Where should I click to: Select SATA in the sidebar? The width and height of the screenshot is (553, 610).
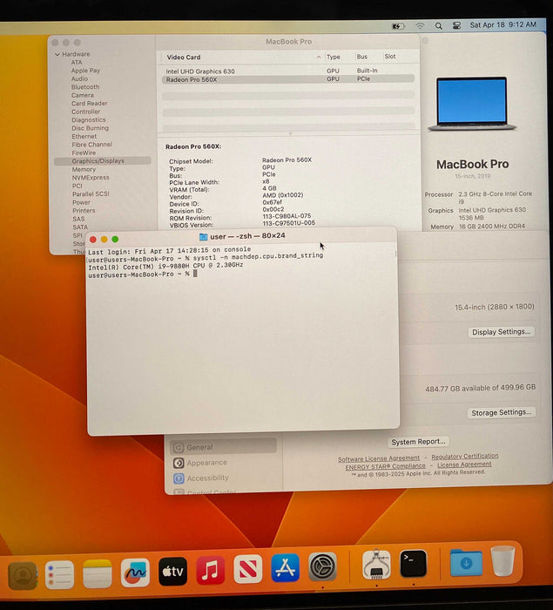click(80, 227)
